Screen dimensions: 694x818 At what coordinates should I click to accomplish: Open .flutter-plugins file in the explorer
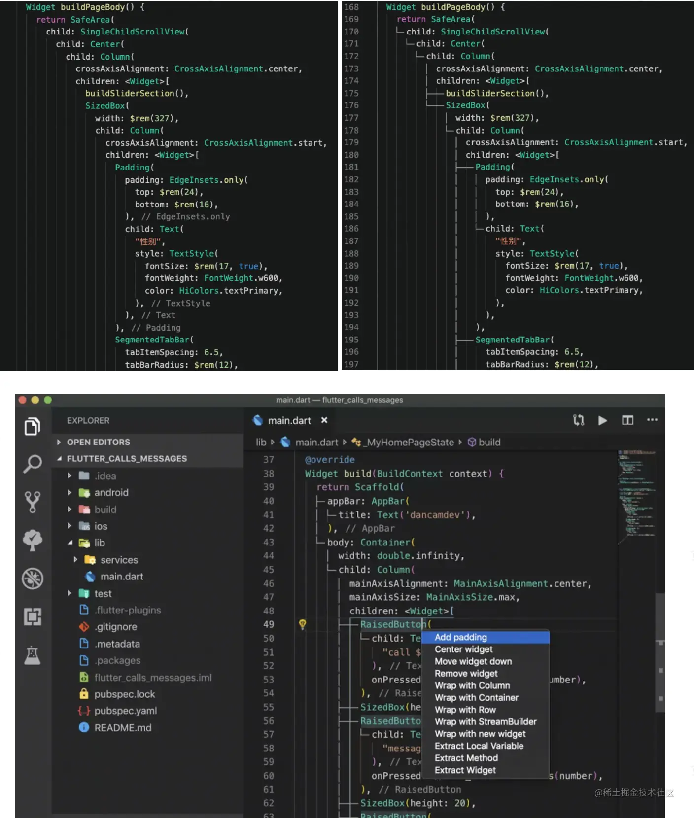[128, 611]
